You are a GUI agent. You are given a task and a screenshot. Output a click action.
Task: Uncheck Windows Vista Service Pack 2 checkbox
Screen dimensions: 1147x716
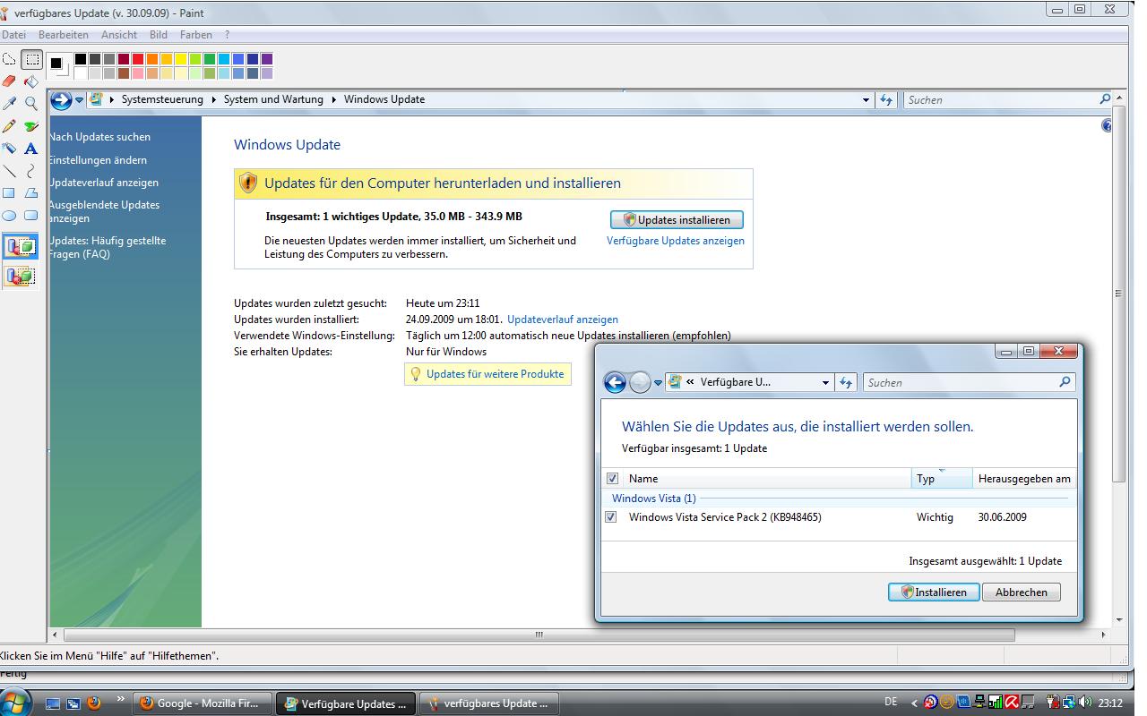611,517
